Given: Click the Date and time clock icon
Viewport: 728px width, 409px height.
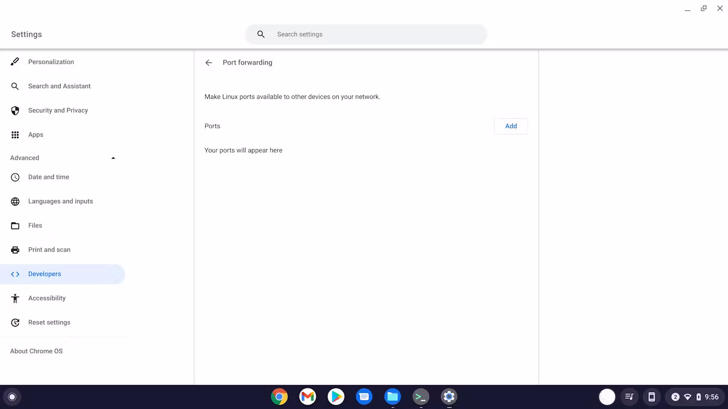Looking at the screenshot, I should [x=15, y=177].
